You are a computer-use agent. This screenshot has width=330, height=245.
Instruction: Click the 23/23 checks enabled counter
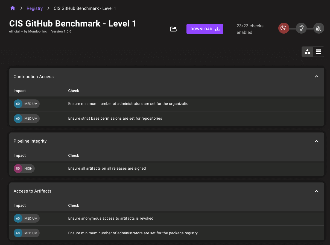(x=250, y=29)
